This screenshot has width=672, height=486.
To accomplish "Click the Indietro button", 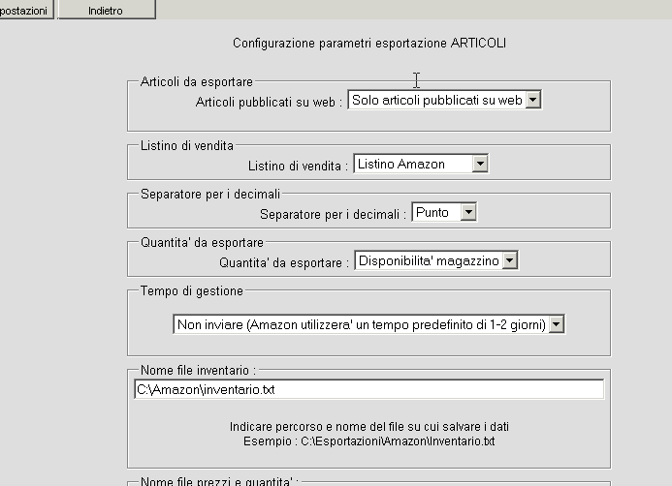I will click(x=106, y=10).
